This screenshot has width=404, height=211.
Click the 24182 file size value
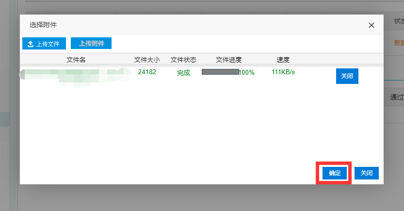pos(147,72)
